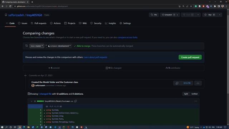Open the Windows Start menu

click(x=2, y=127)
